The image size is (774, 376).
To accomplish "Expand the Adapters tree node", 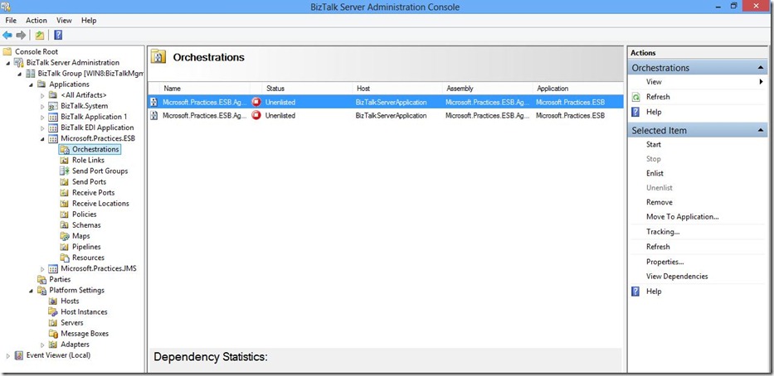I will pos(42,345).
